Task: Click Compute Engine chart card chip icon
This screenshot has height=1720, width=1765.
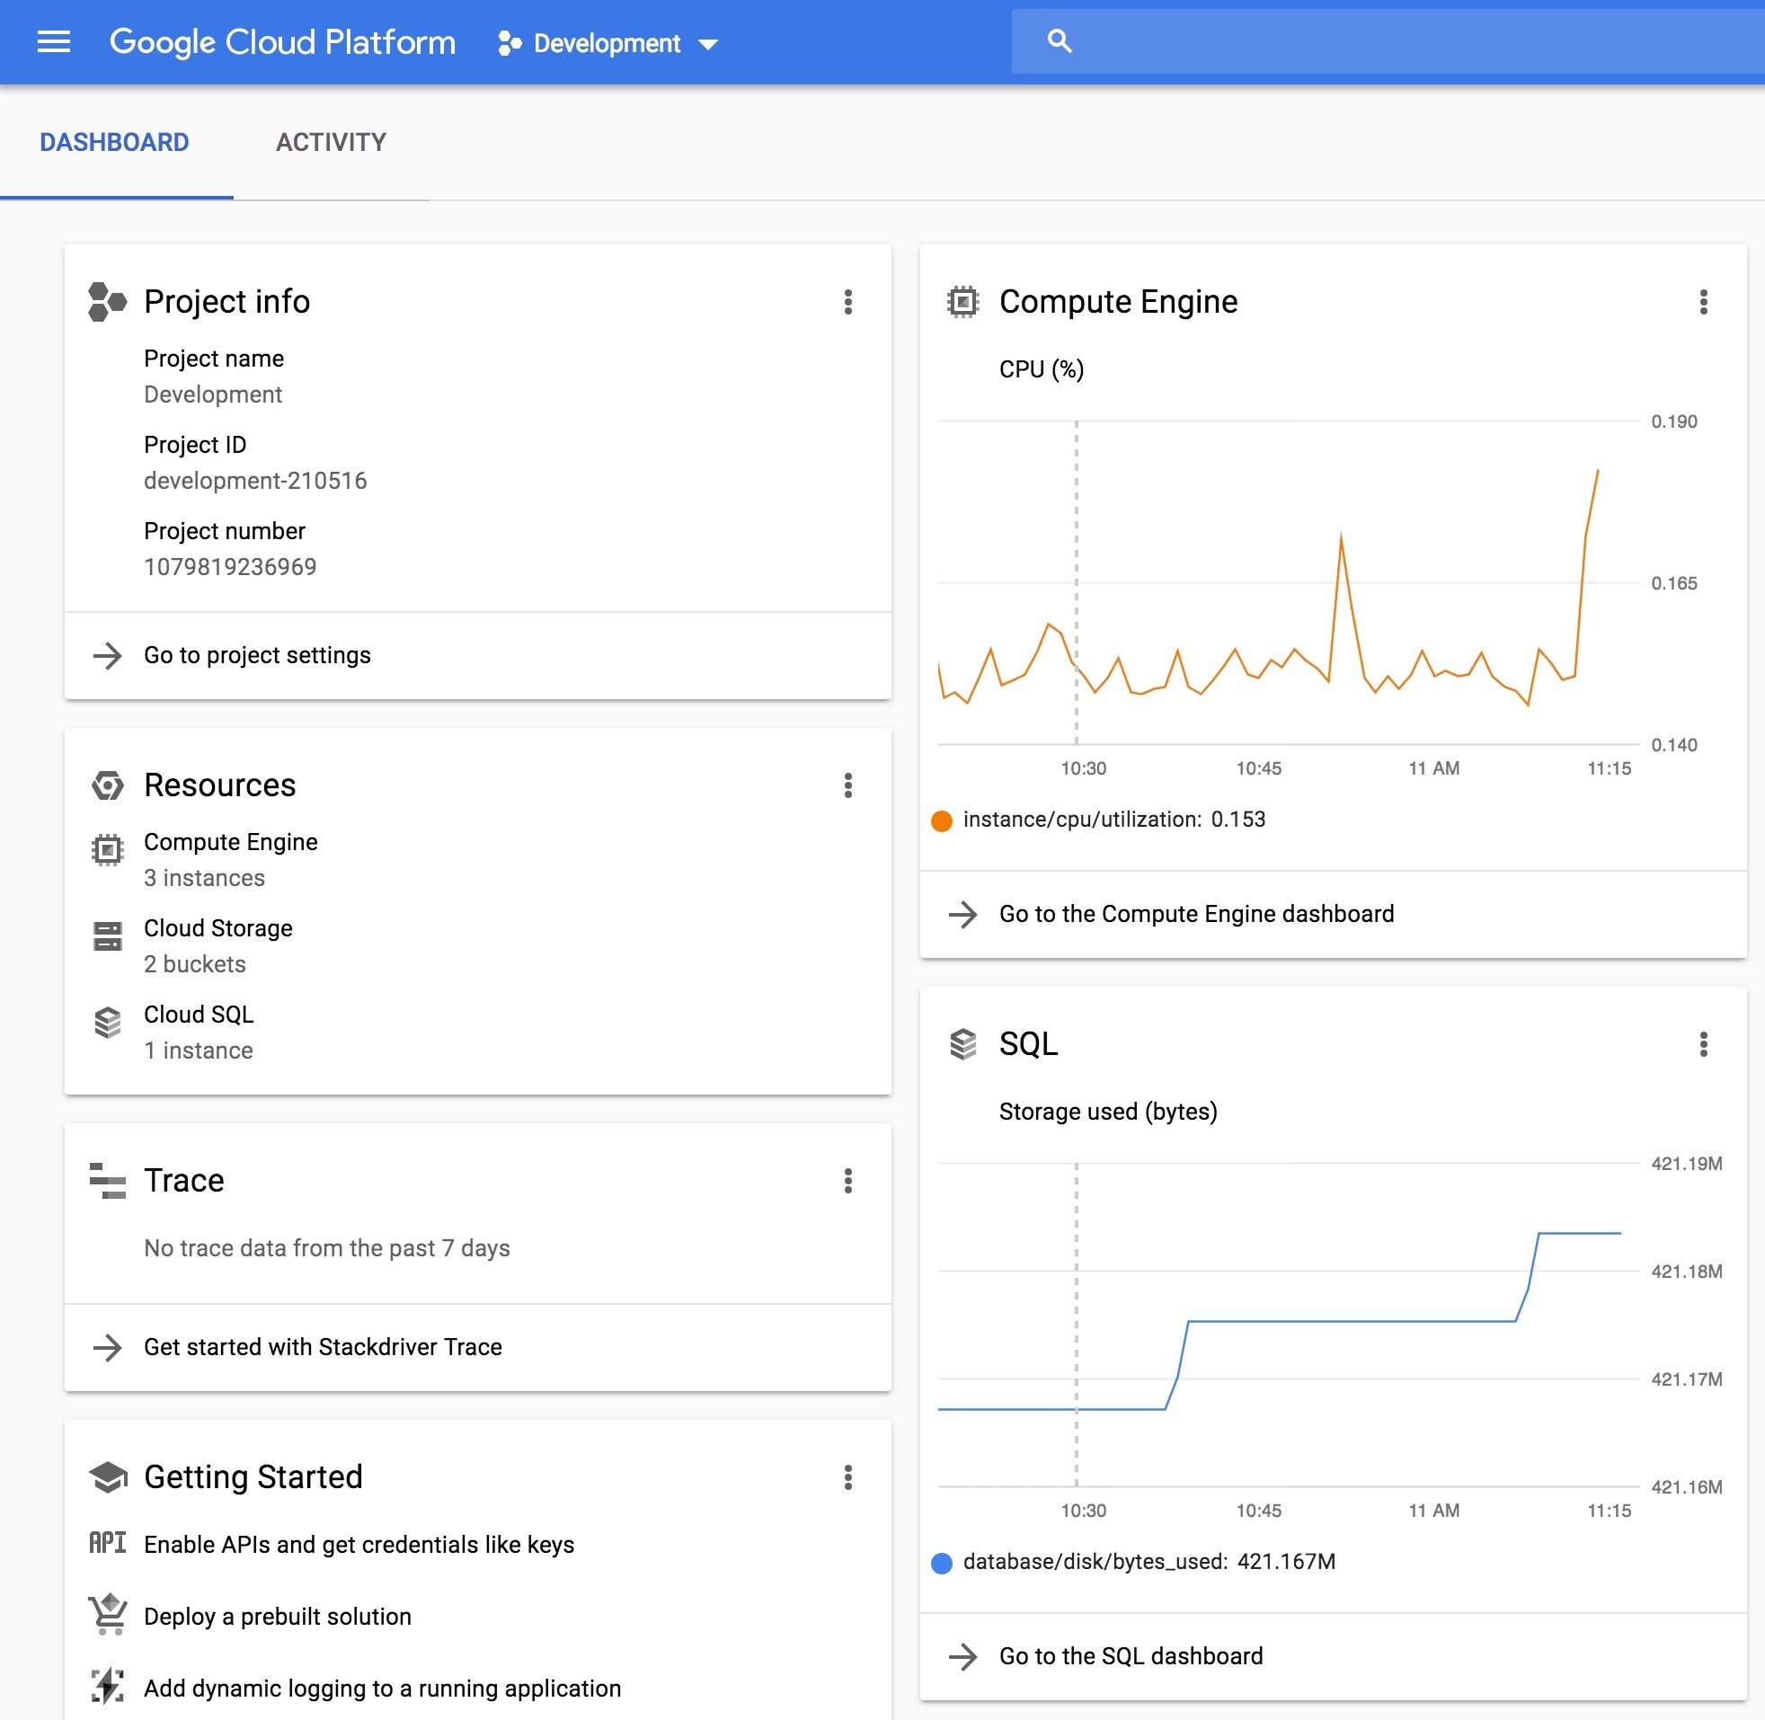Action: [x=962, y=302]
